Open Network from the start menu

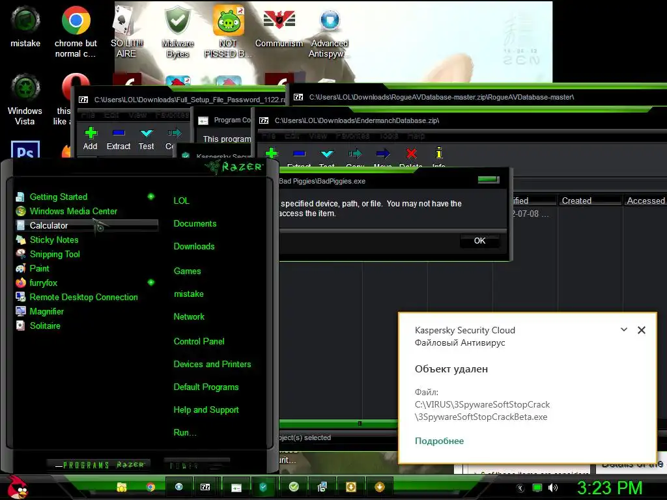pos(189,317)
